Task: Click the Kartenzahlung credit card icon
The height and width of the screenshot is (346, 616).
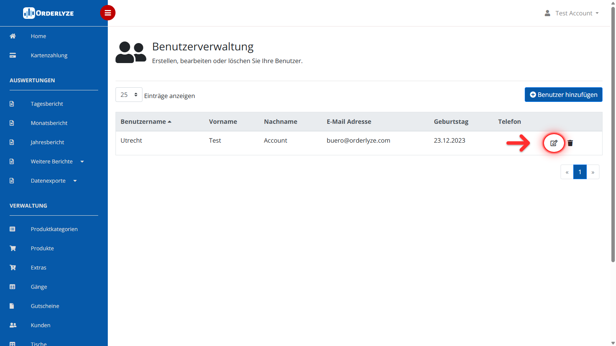Action: tap(13, 55)
